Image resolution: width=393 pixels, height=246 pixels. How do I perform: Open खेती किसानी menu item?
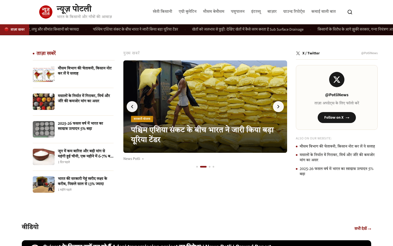tap(162, 11)
